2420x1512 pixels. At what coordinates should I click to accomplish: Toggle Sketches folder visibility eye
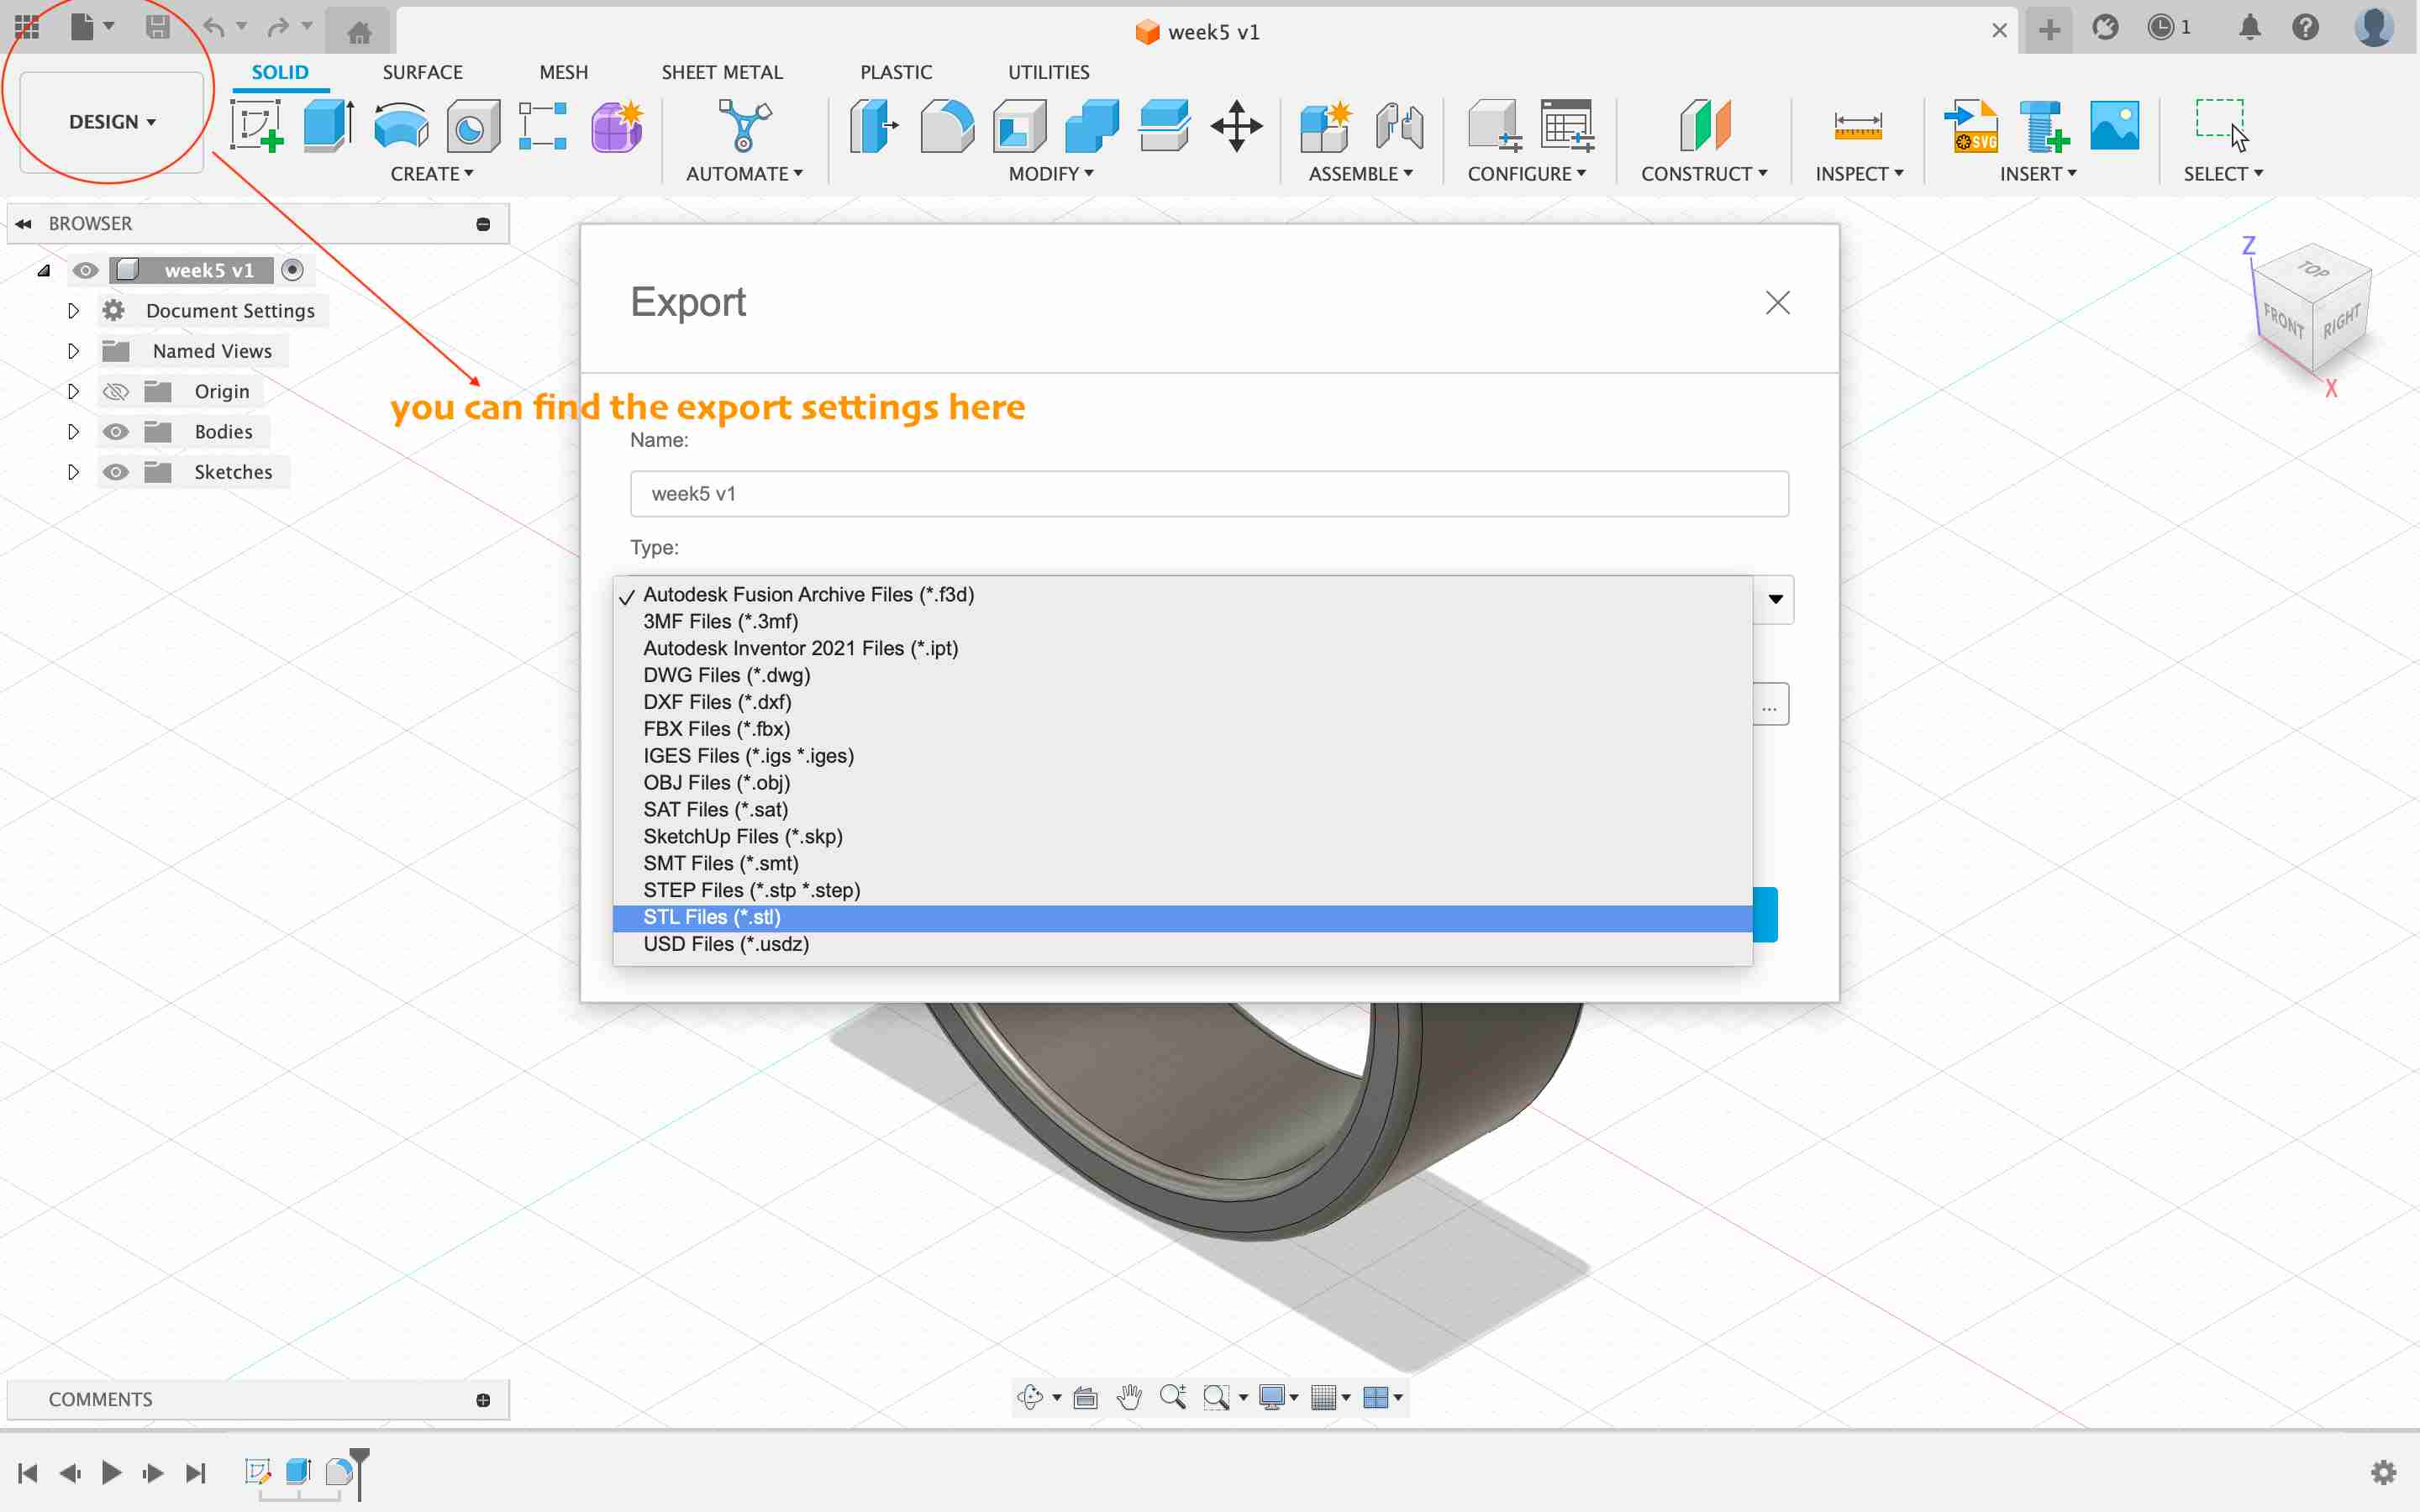(x=116, y=472)
